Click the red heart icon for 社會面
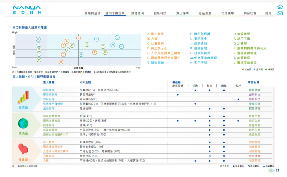 23,149
